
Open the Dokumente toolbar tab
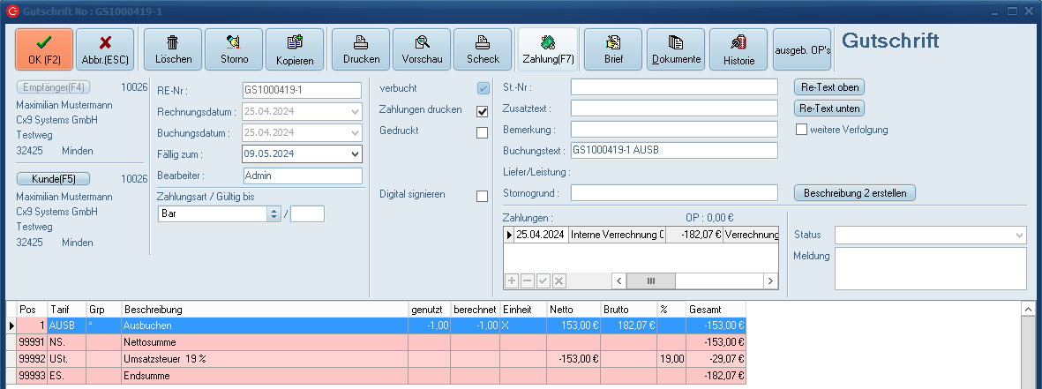[675, 49]
